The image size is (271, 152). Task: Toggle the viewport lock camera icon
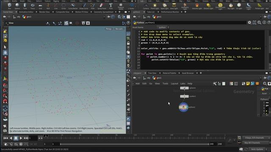[x=128, y=43]
